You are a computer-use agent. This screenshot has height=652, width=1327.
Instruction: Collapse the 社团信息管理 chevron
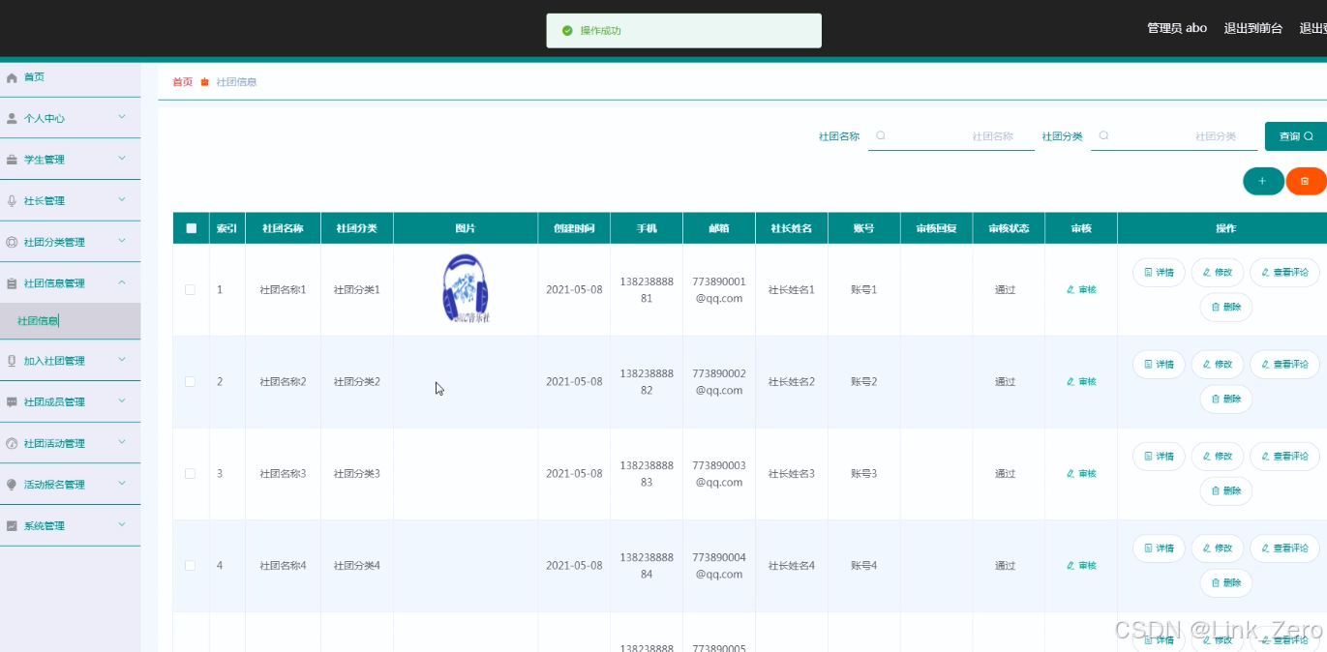tap(122, 282)
